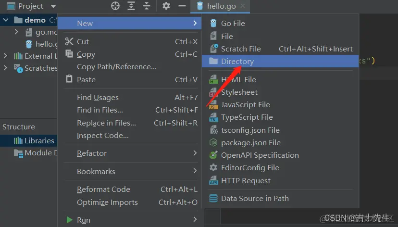Add Data Source in Path

pyautogui.click(x=280, y=198)
